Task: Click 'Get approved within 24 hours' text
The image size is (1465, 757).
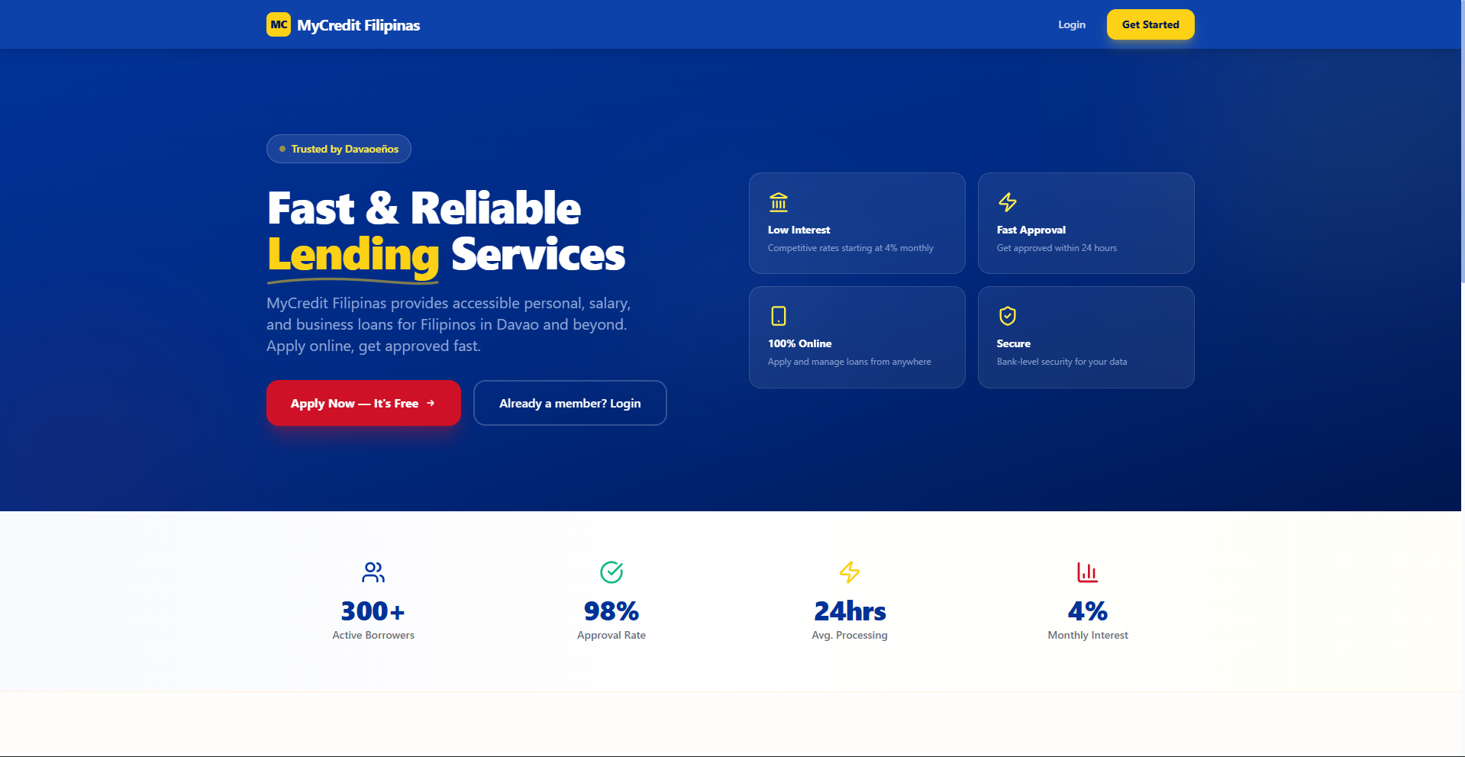Action: 1057,248
